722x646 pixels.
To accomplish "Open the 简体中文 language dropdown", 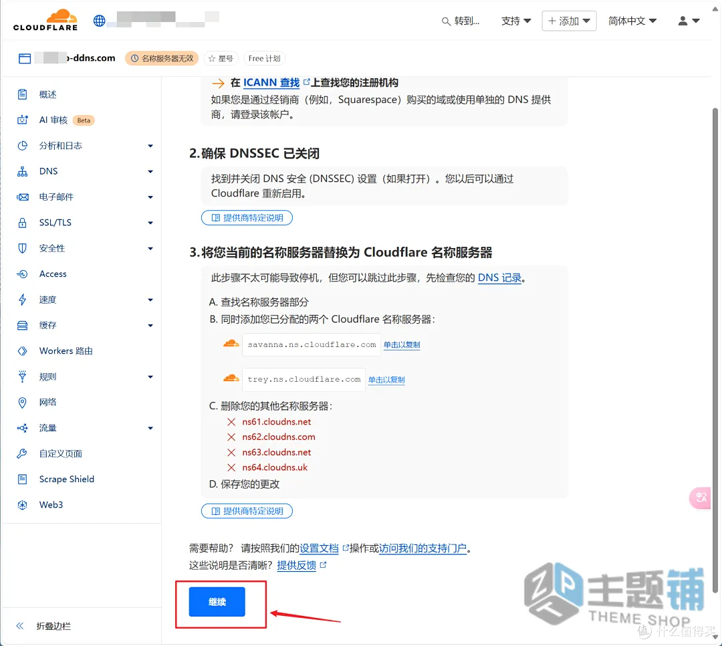I will tap(632, 21).
